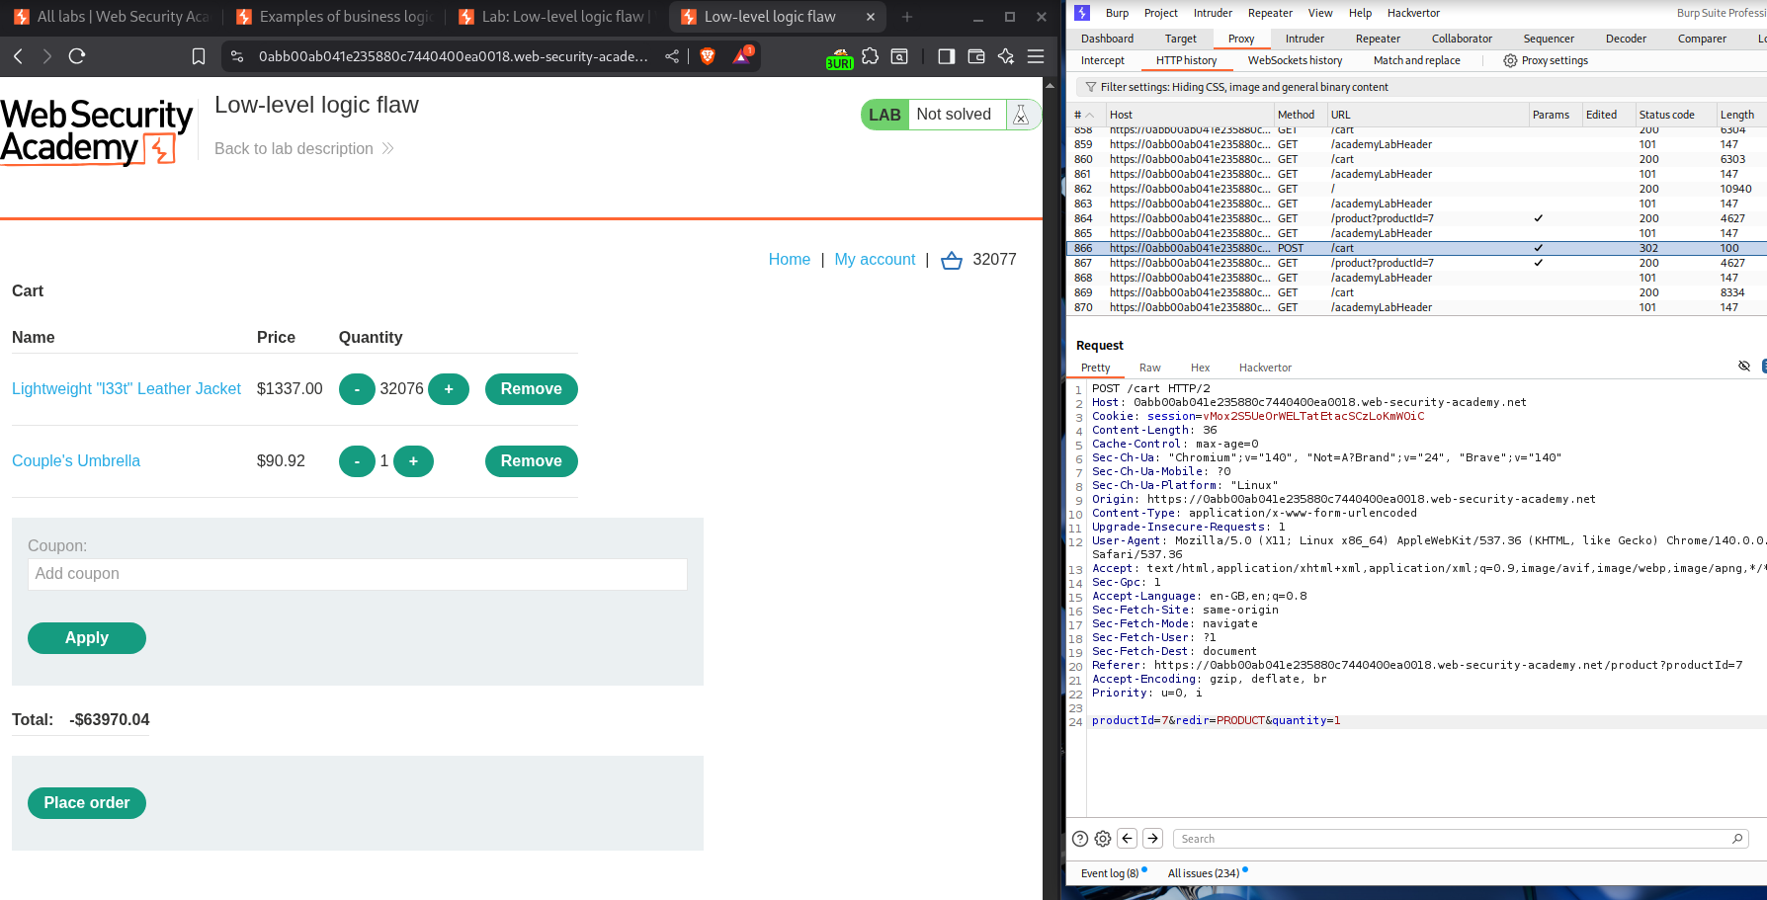Viewport: 1767px width, 900px height.
Task: Open the Raw request view tab
Action: pyautogui.click(x=1149, y=368)
